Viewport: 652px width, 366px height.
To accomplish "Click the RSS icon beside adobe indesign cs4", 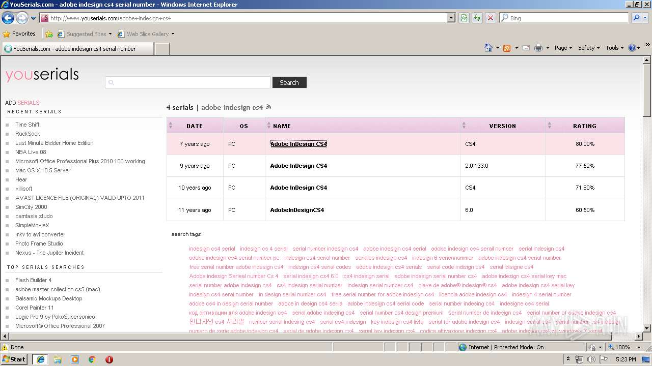I will click(x=269, y=107).
